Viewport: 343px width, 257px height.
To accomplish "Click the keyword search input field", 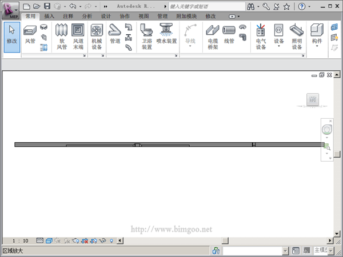I will pos(207,6).
